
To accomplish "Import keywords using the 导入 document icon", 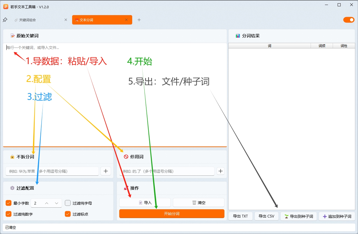I will (x=140, y=202).
